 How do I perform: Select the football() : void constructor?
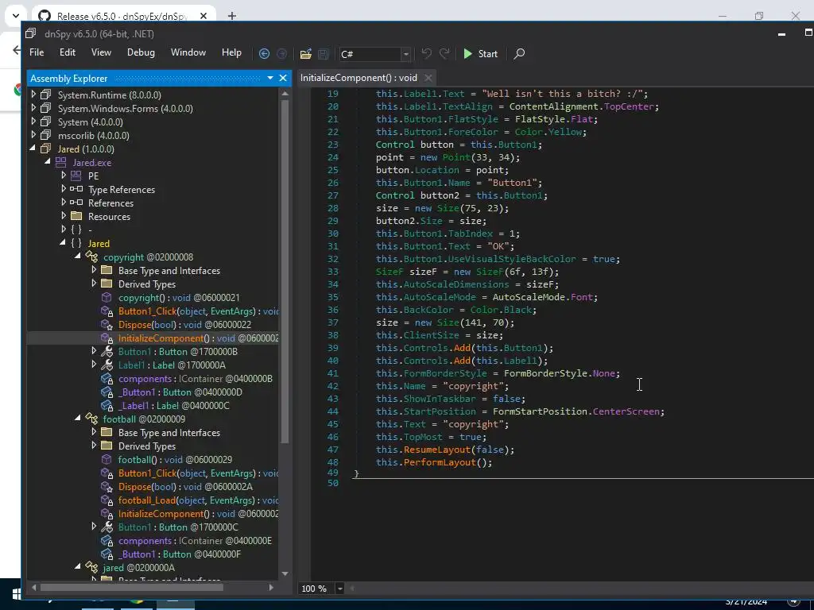pyautogui.click(x=175, y=460)
